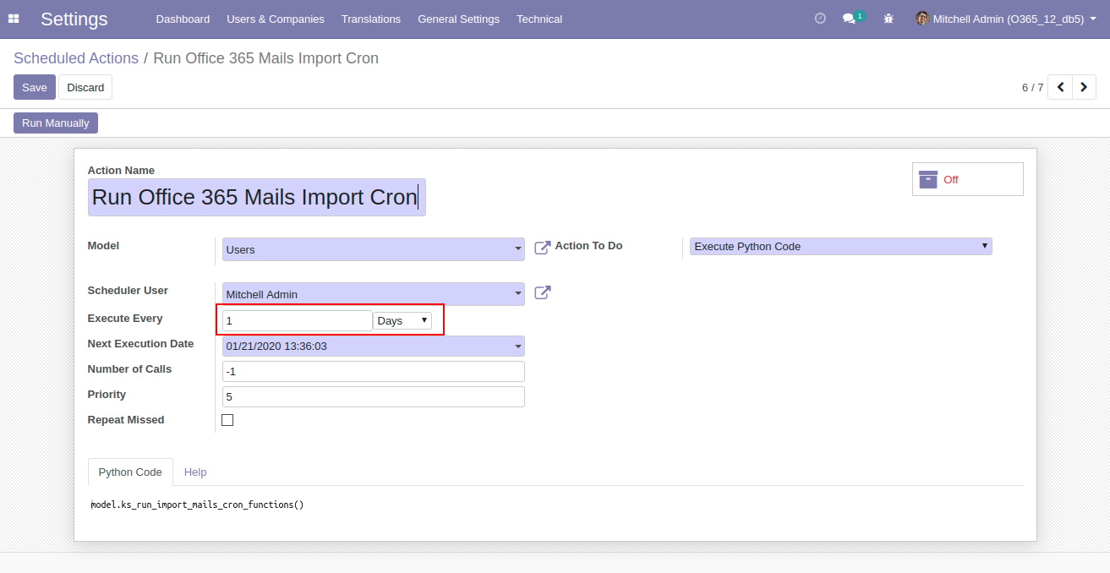Open the Technical menu

[x=539, y=19]
